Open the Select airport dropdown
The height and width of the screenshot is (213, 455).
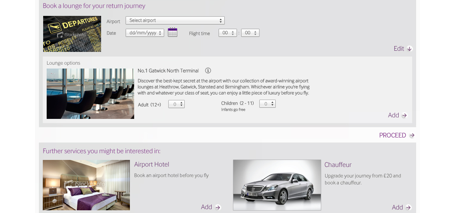(x=175, y=21)
